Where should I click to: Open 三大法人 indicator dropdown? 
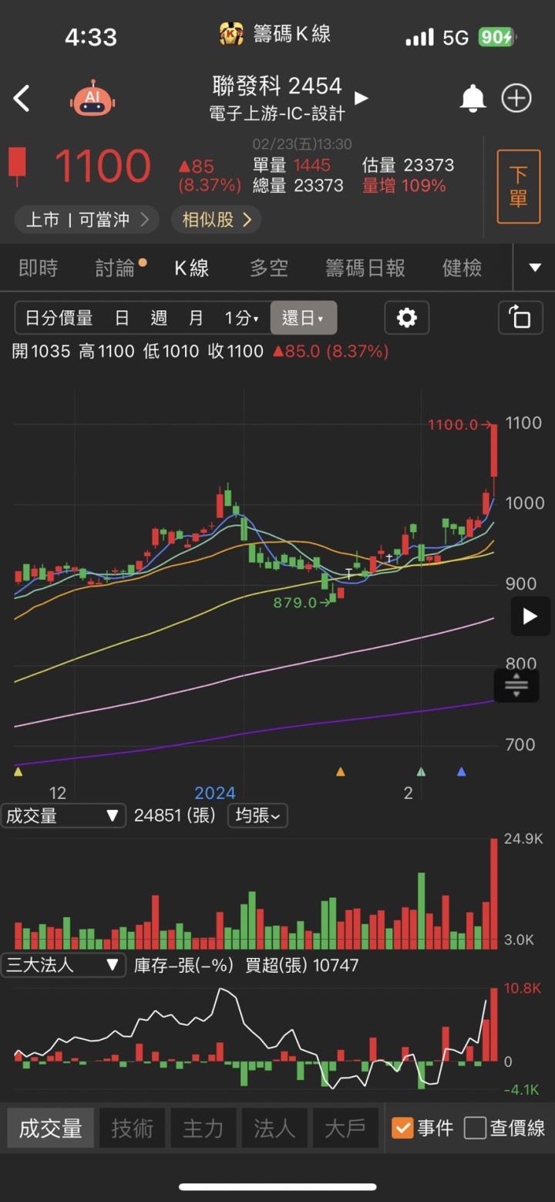click(62, 965)
